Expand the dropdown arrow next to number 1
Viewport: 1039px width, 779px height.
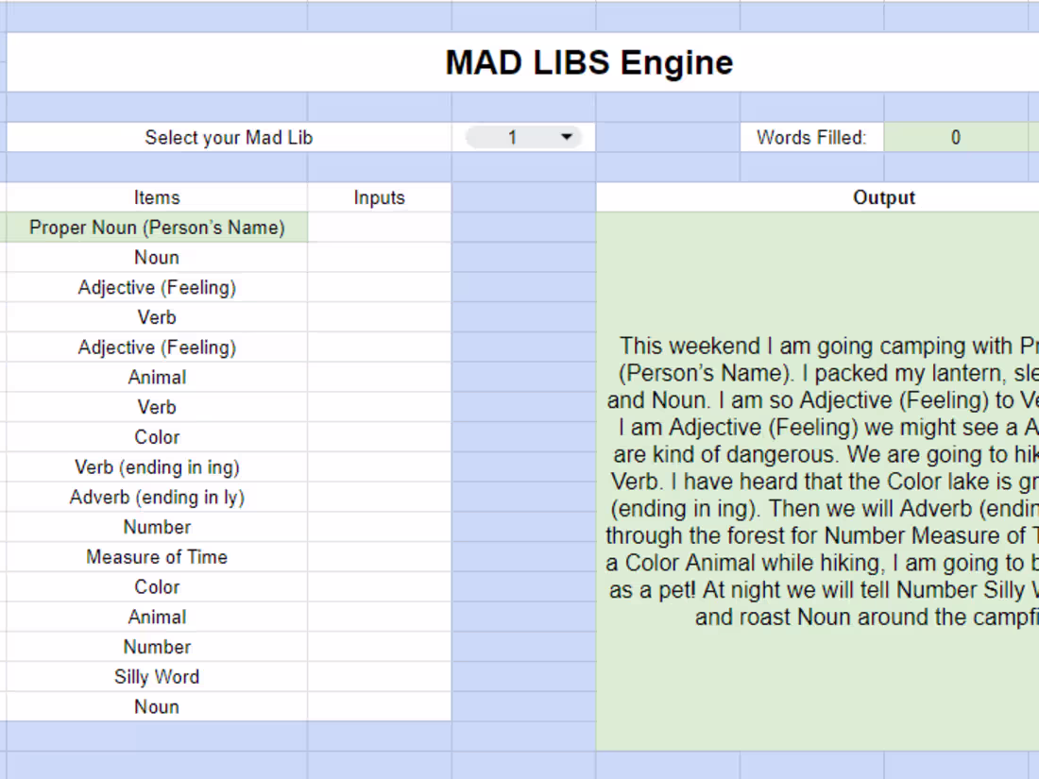click(x=568, y=137)
